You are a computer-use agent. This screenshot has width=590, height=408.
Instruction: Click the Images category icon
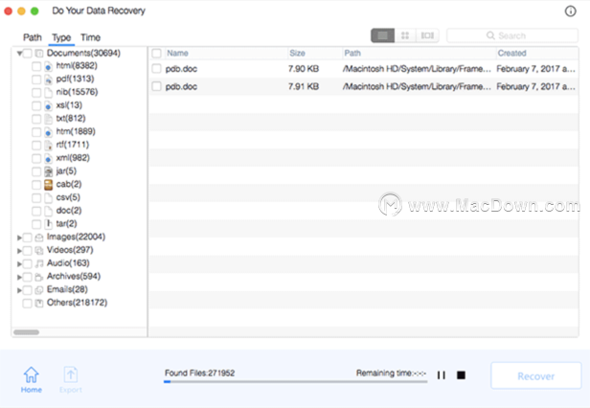coord(39,238)
